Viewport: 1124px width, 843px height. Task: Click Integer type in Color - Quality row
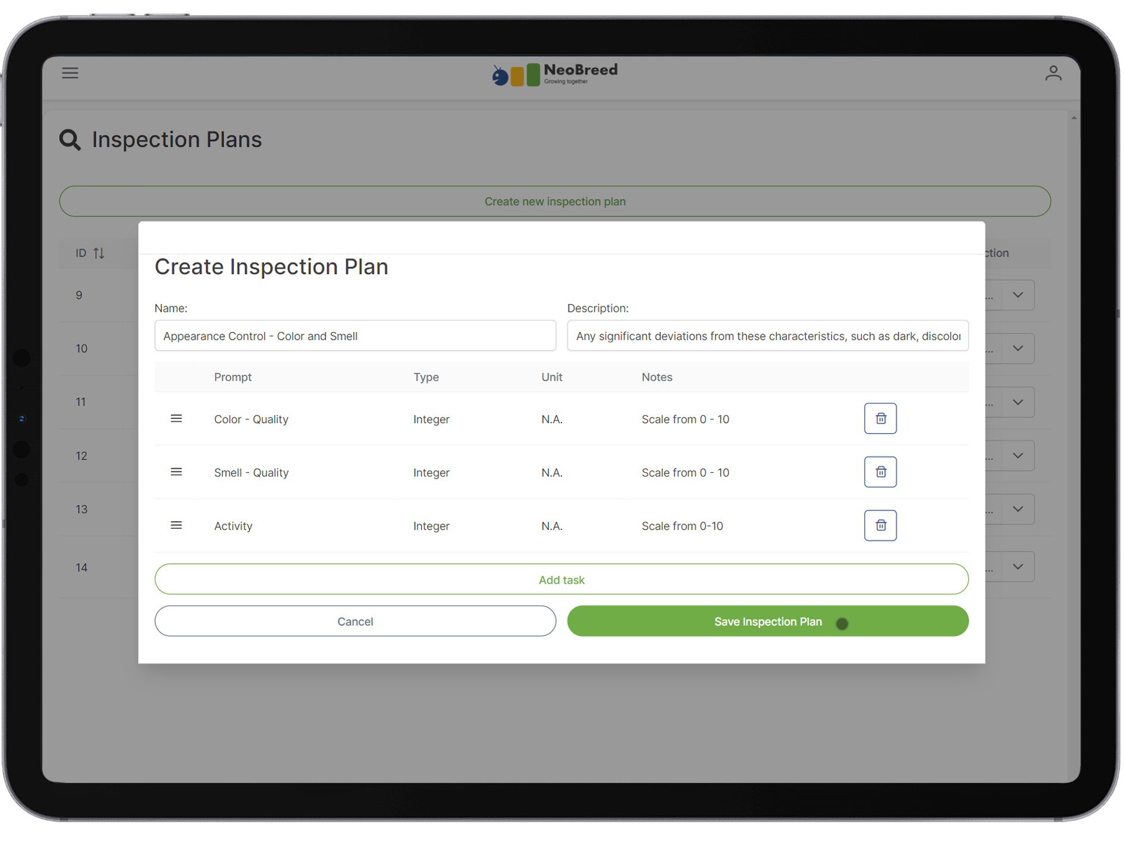point(431,420)
